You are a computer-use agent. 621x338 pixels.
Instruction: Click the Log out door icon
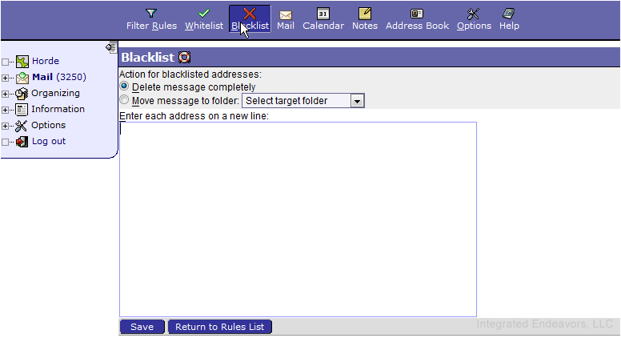(22, 142)
